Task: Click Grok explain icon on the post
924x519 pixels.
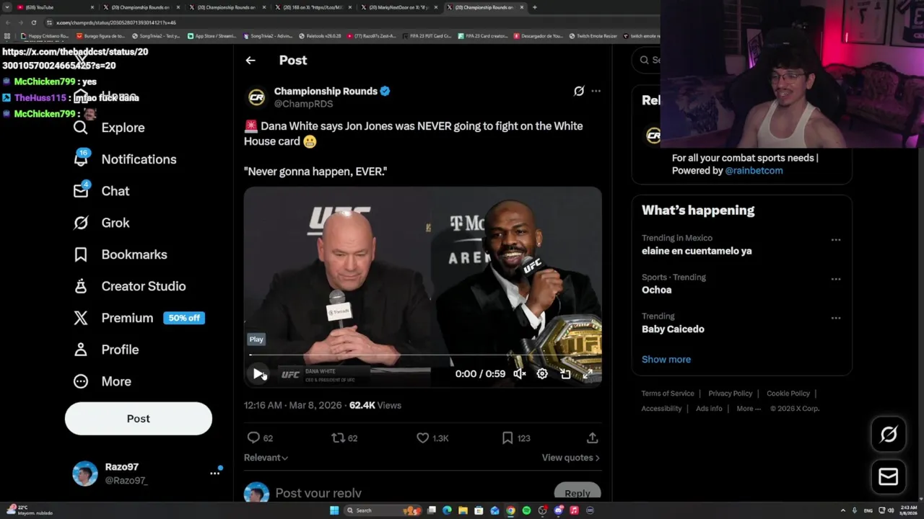Action: (578, 91)
